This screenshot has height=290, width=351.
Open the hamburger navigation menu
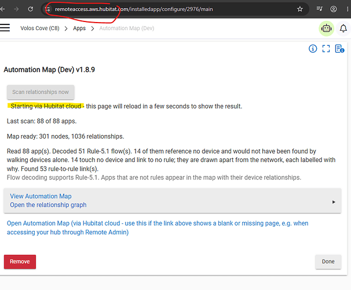[x=5, y=28]
